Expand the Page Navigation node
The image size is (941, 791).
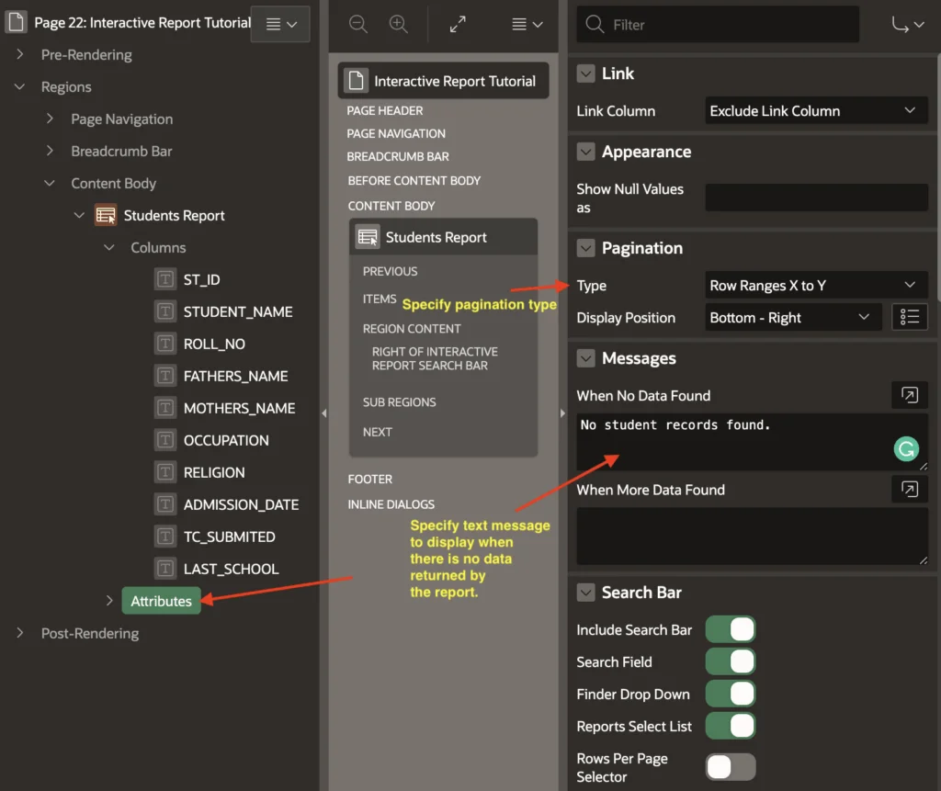click(51, 119)
